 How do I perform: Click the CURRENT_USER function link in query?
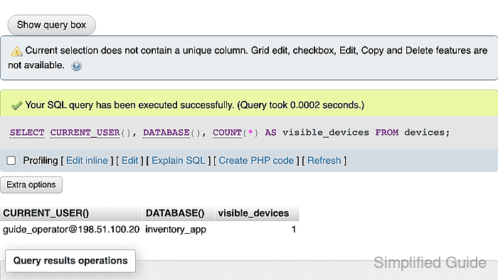[x=85, y=133]
